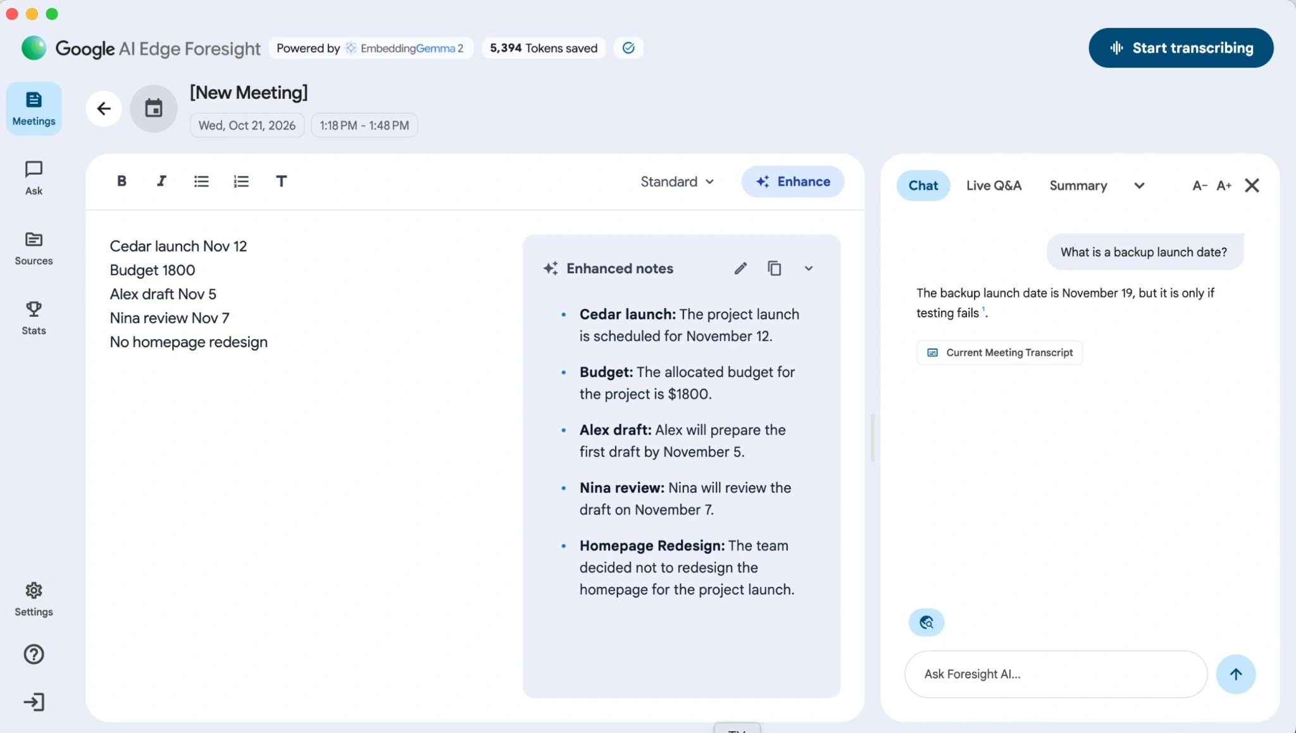Click the sync checkmark icon by Tokens saved

click(628, 48)
